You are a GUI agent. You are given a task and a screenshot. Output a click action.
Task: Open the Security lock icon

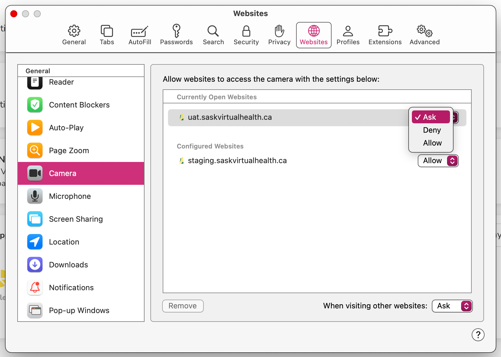246,31
